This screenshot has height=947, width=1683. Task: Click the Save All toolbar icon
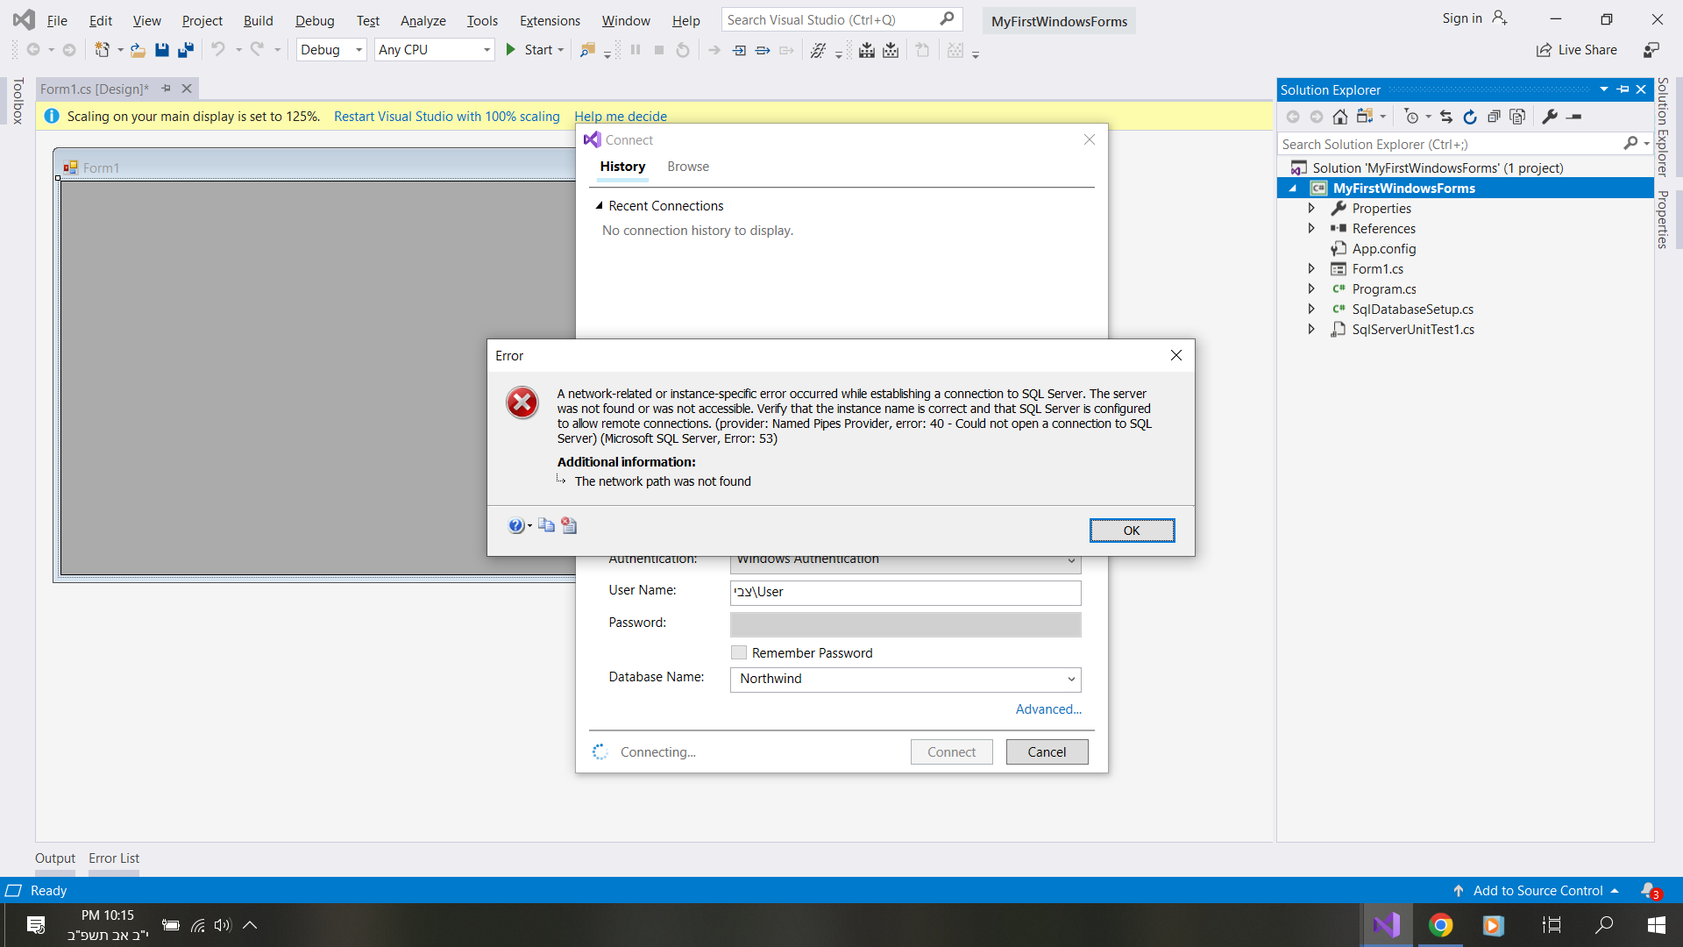point(185,50)
